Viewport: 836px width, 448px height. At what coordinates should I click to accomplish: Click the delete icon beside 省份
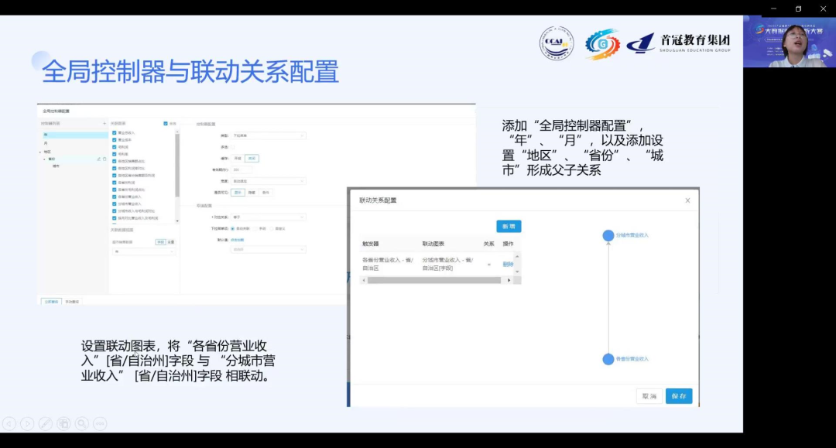pos(104,159)
